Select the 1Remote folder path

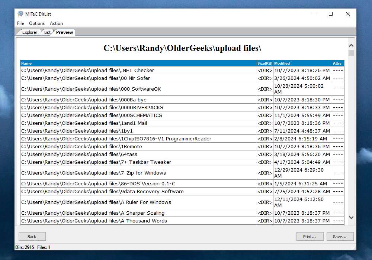point(81,147)
